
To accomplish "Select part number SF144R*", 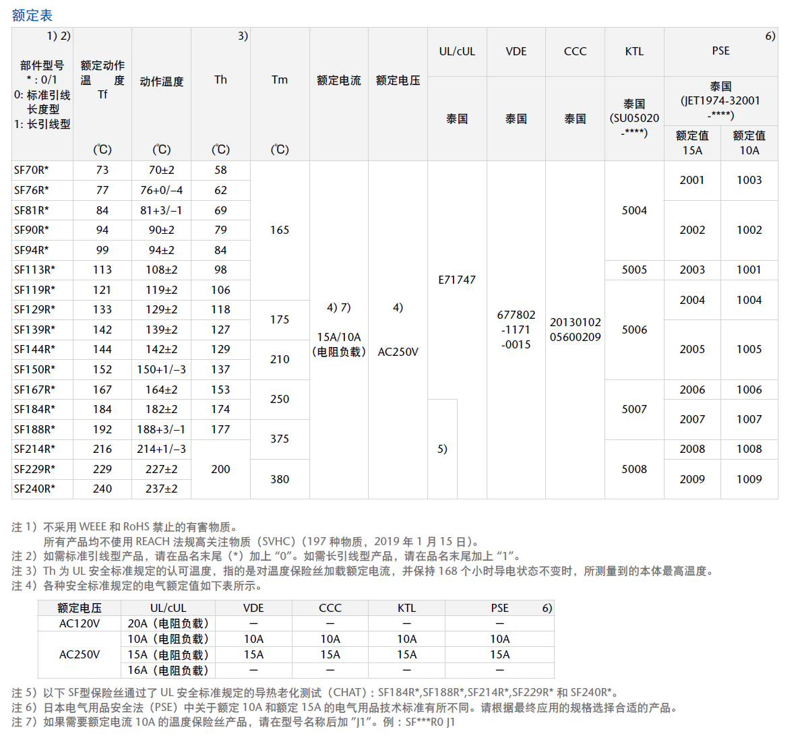I will pos(34,350).
